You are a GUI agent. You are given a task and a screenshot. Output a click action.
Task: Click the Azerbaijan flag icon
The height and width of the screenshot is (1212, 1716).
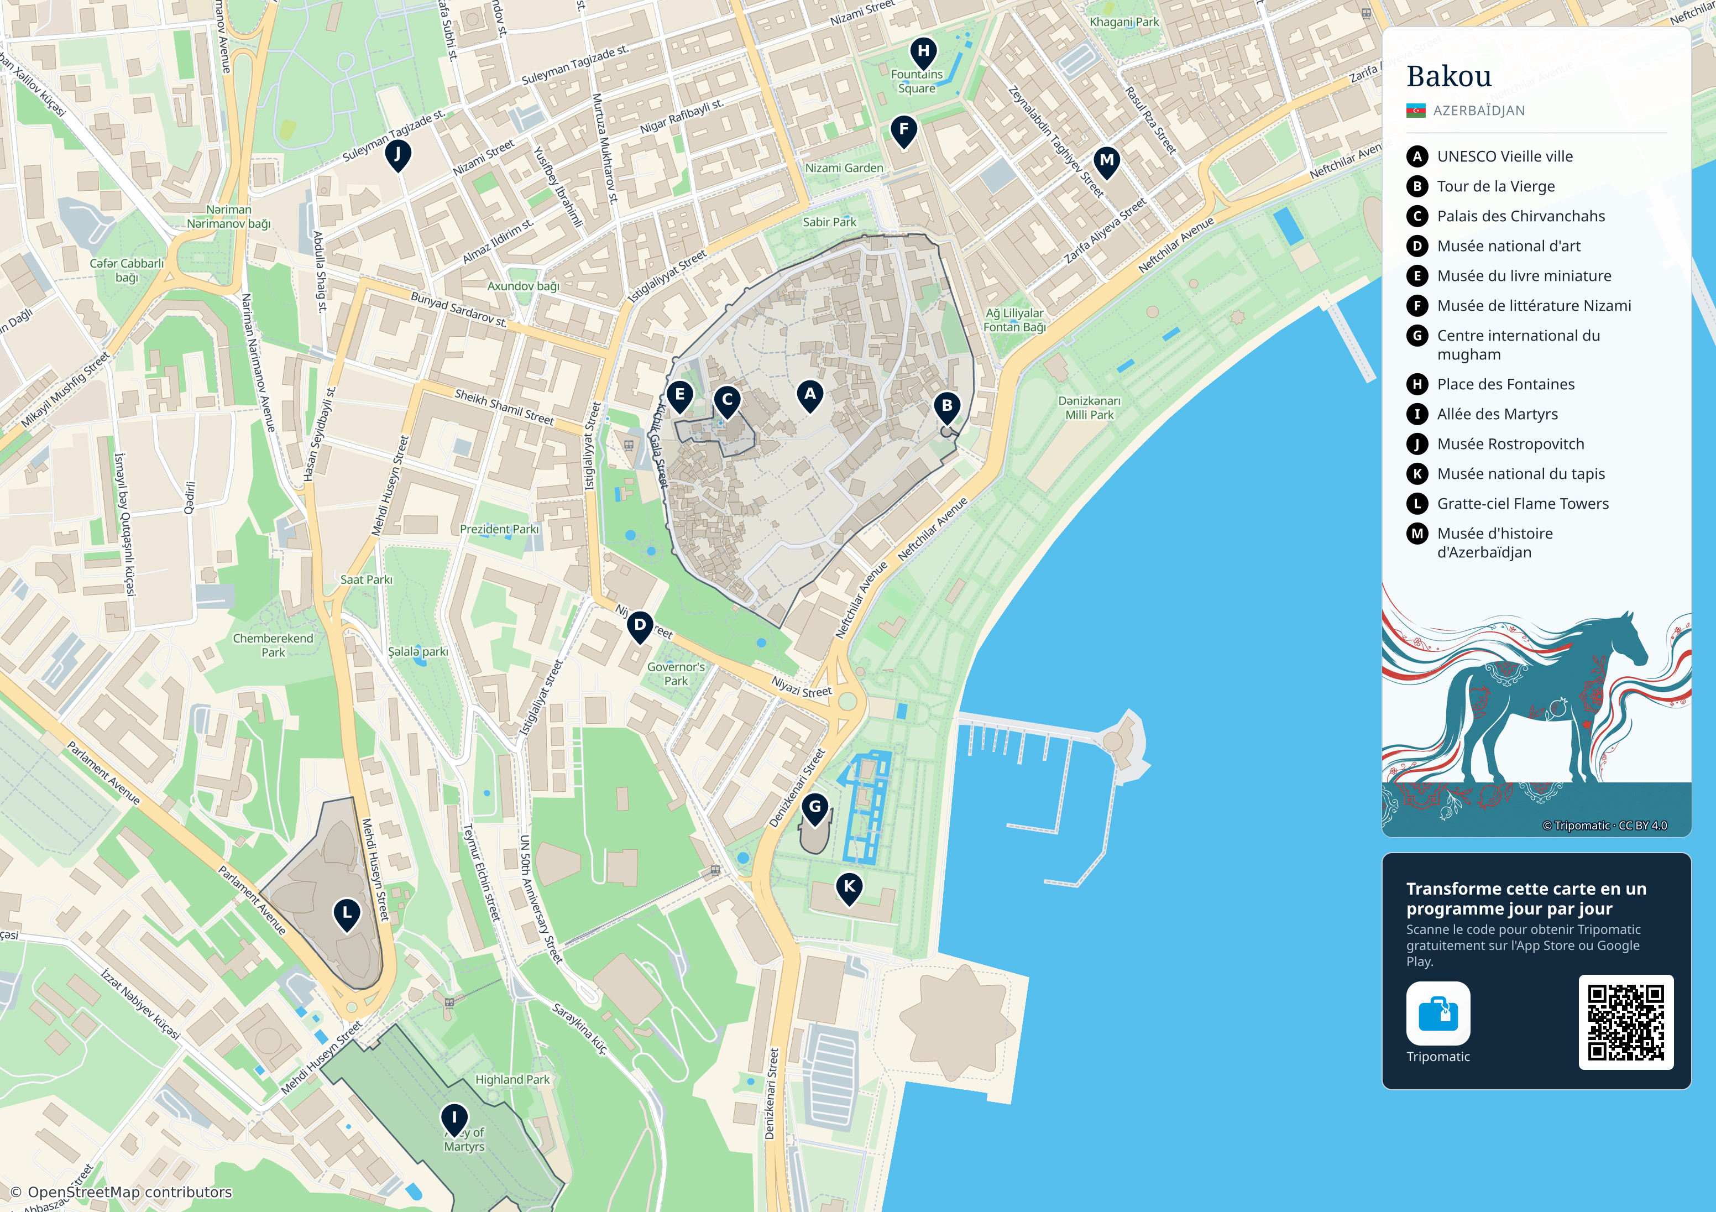pyautogui.click(x=1416, y=111)
